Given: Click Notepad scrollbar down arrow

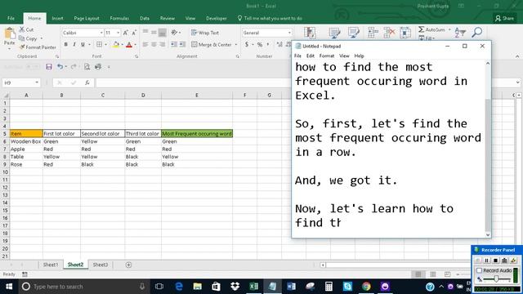Looking at the screenshot, I should [x=488, y=234].
